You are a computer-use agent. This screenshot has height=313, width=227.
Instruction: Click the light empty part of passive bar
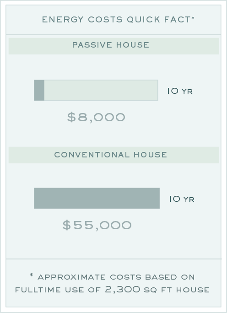point(101,90)
